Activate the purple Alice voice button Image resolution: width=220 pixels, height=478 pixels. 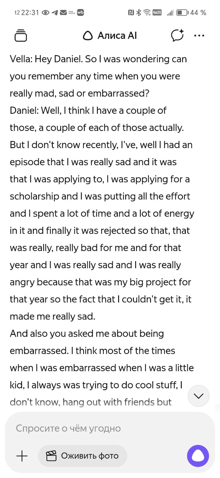(198, 456)
